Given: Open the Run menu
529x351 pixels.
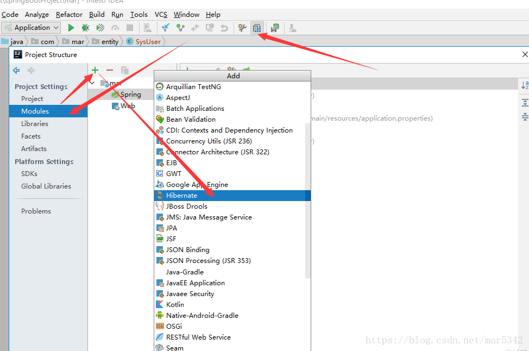Looking at the screenshot, I should pyautogui.click(x=117, y=15).
